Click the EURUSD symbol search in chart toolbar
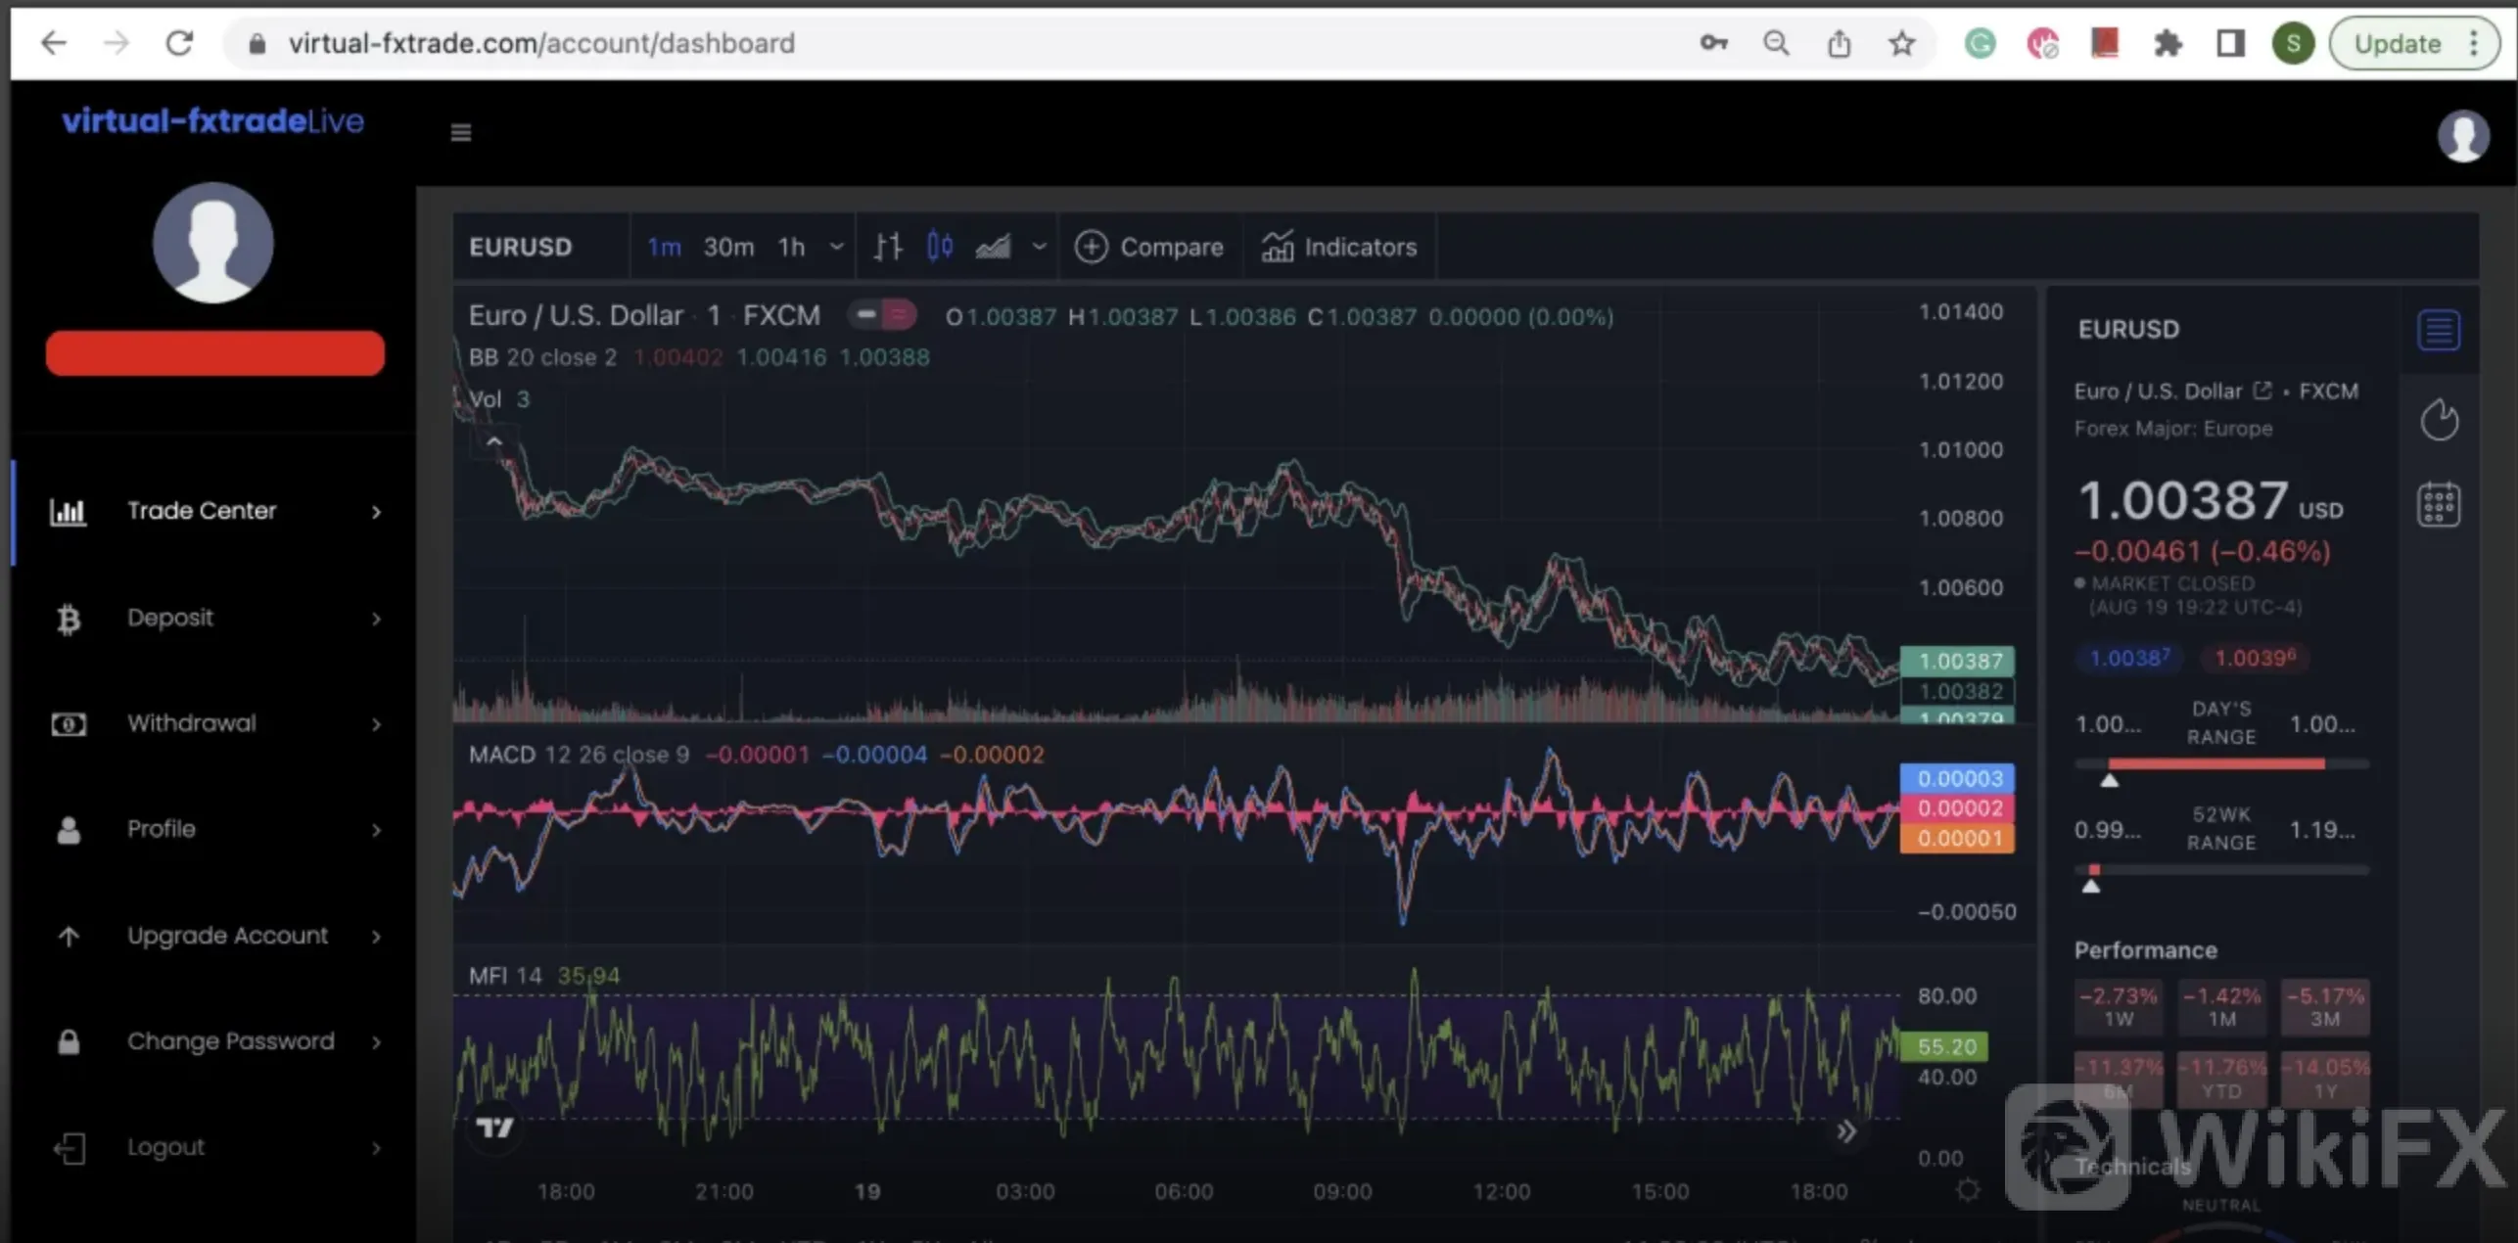 click(520, 247)
